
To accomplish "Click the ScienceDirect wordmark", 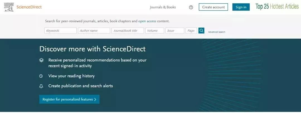I will pyautogui.click(x=29, y=7).
